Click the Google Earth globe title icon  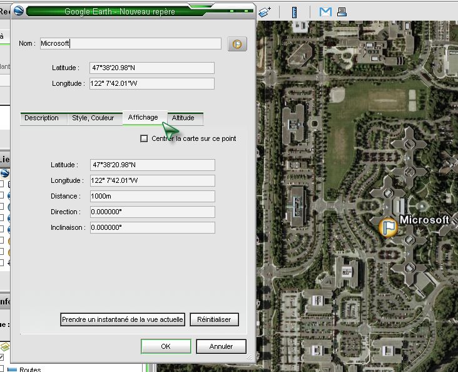(x=18, y=11)
